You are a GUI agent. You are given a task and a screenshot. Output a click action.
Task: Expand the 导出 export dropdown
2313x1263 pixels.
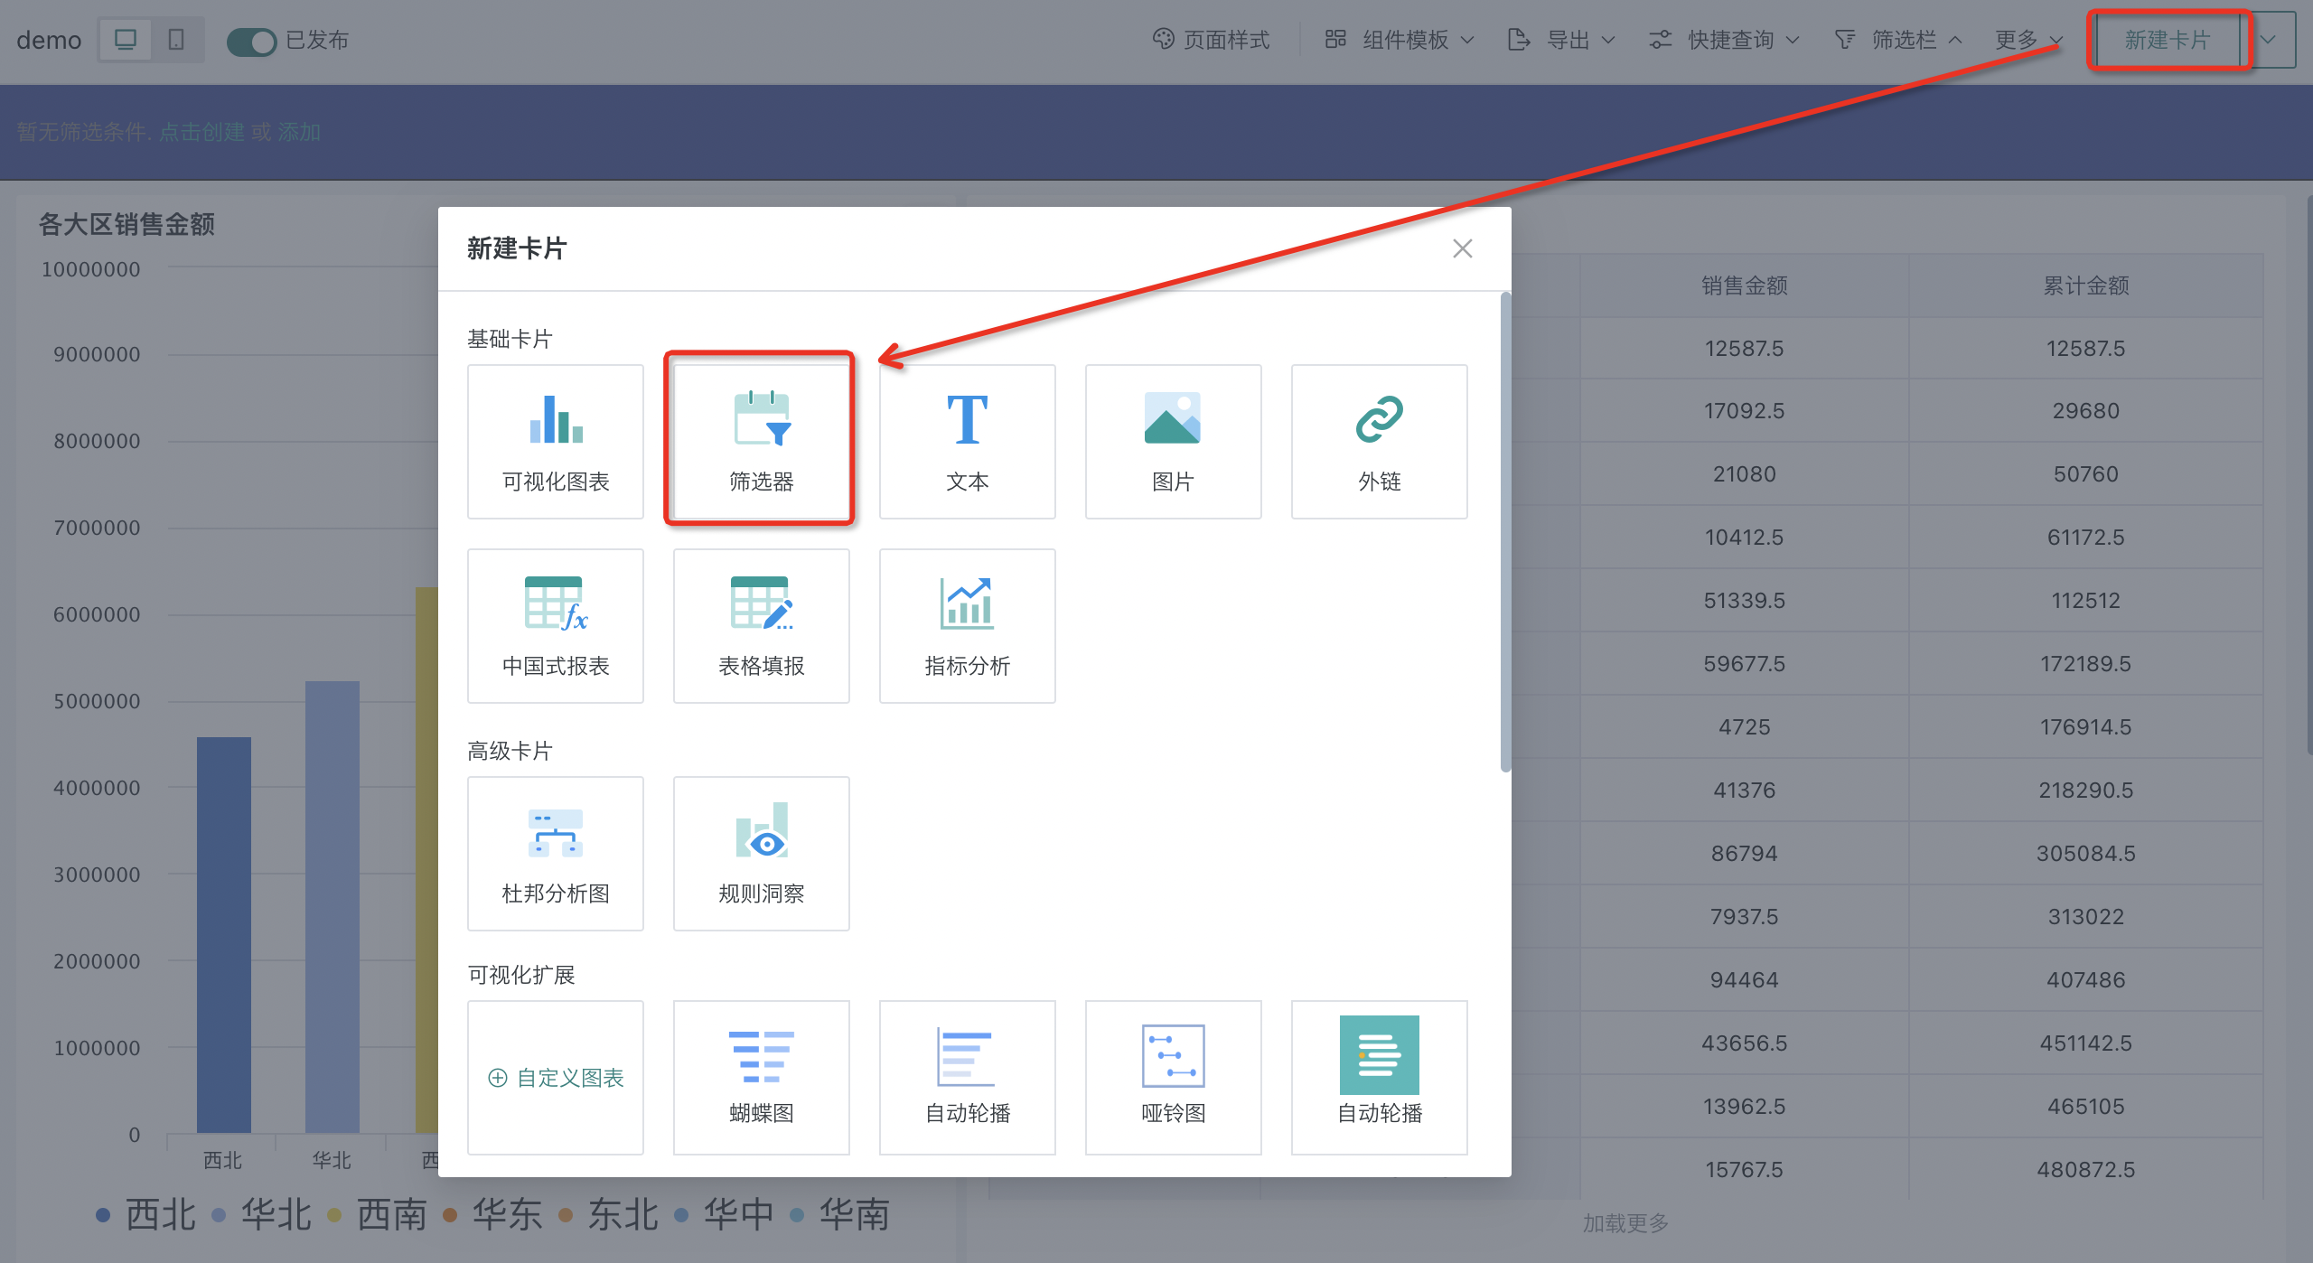tap(1561, 40)
